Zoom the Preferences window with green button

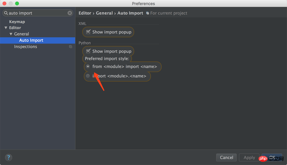[17, 3]
